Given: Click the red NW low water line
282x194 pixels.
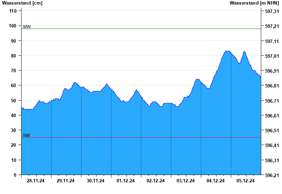Looking at the screenshot, I should click(x=141, y=138).
